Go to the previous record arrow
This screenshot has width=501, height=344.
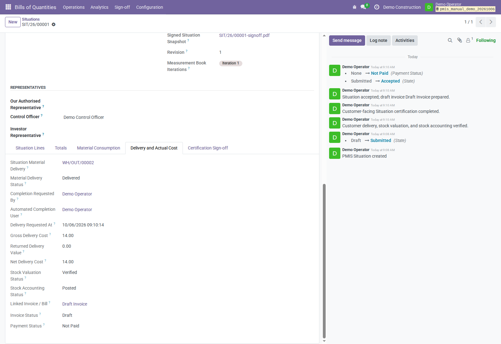click(481, 22)
